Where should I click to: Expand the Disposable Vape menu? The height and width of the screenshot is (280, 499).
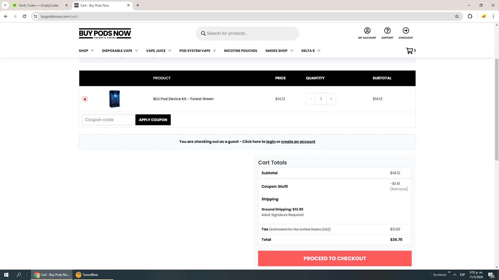tap(120, 51)
